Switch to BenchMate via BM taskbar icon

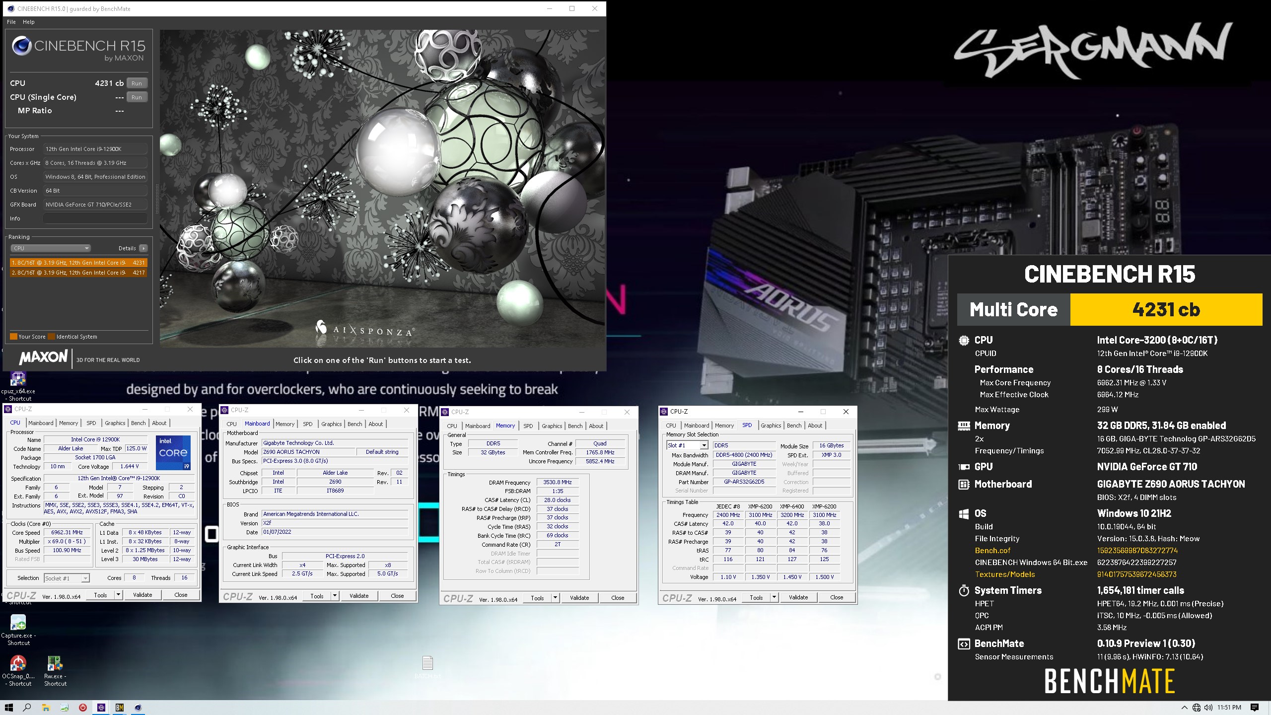[120, 708]
